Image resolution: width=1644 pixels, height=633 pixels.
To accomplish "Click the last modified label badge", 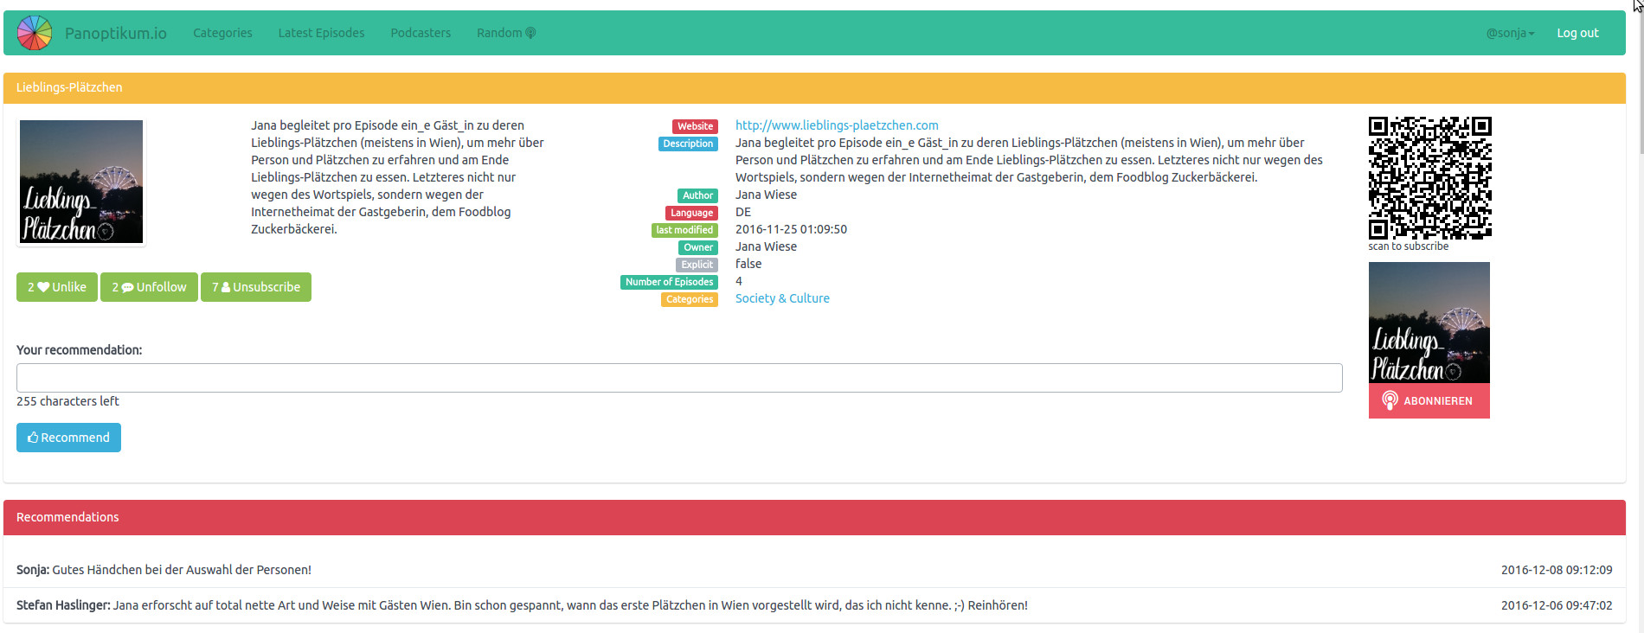I will [684, 230].
